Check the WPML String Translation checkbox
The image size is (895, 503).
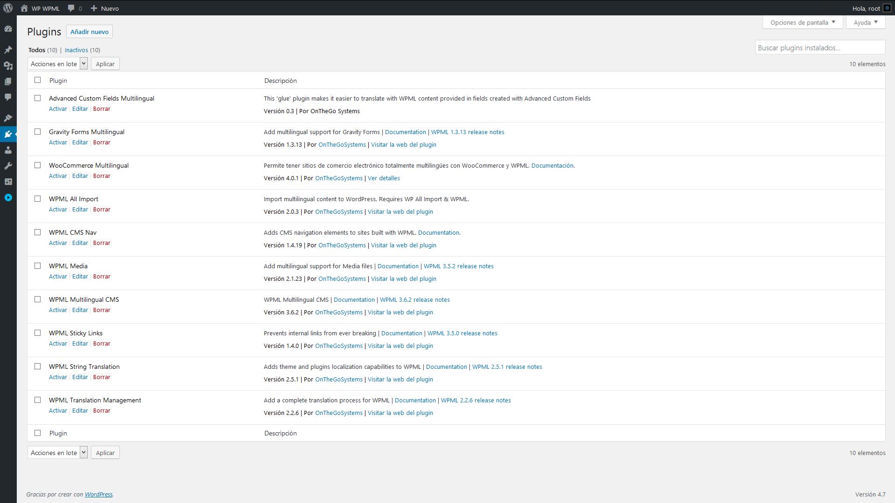pos(38,367)
